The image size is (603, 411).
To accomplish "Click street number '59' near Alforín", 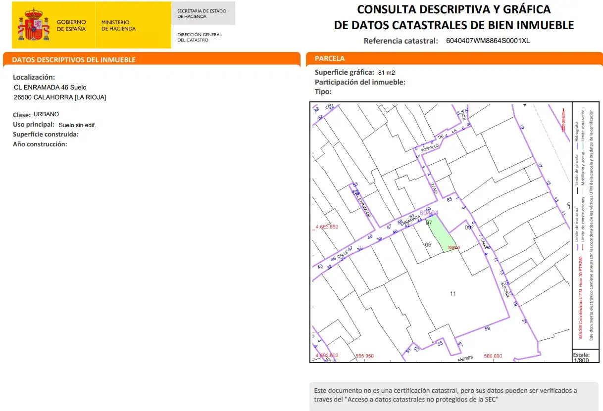I will [x=487, y=328].
